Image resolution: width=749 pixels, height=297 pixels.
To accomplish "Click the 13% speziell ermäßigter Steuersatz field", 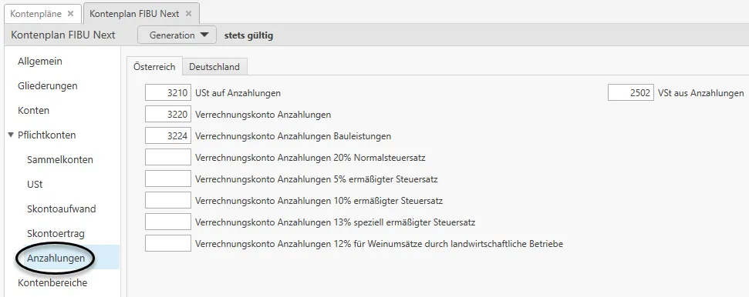I will [x=168, y=222].
